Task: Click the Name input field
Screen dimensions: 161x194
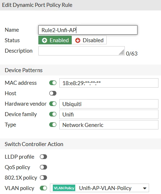Action: coord(88,30)
